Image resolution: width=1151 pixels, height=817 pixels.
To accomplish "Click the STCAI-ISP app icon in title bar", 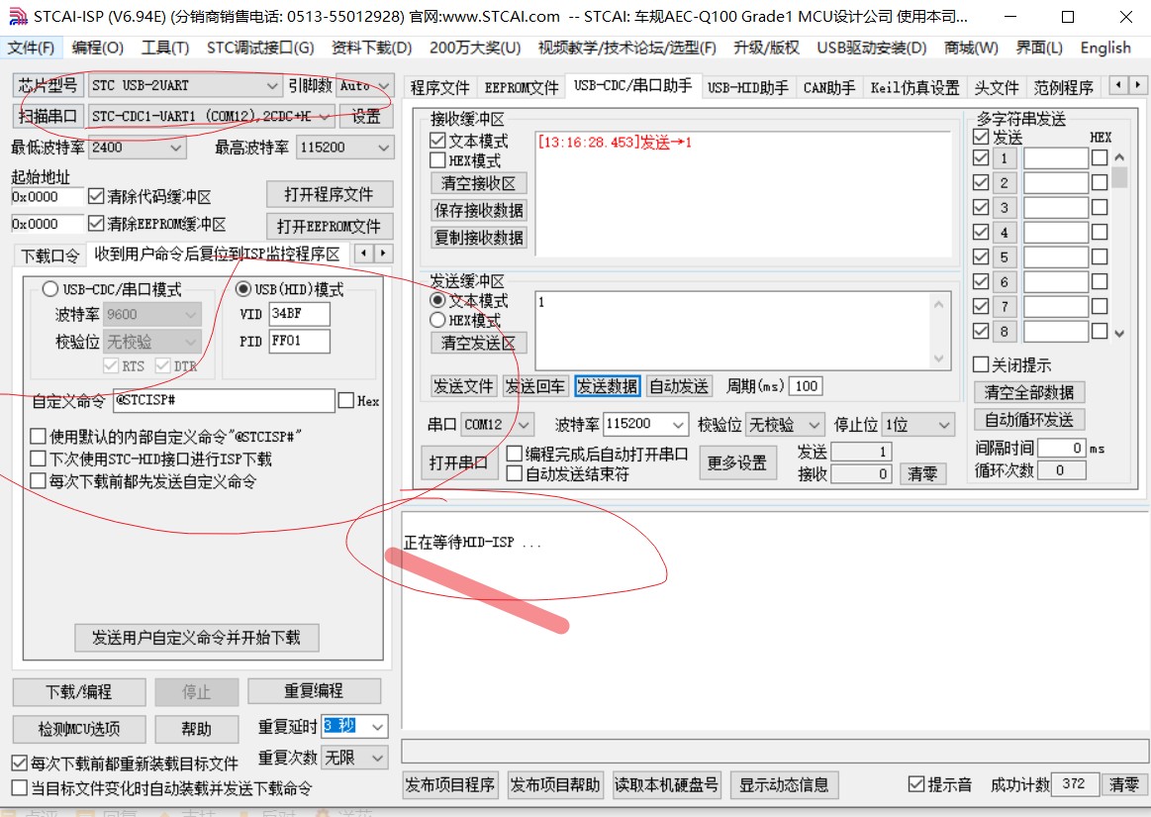I will click(x=17, y=16).
